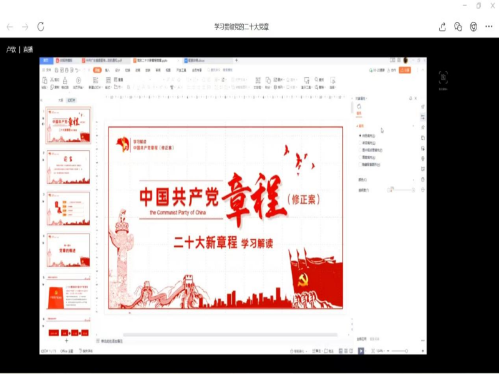This screenshot has height=374, width=499.
Task: Collapse the slide thumbnail panel
Action: click(x=41, y=100)
